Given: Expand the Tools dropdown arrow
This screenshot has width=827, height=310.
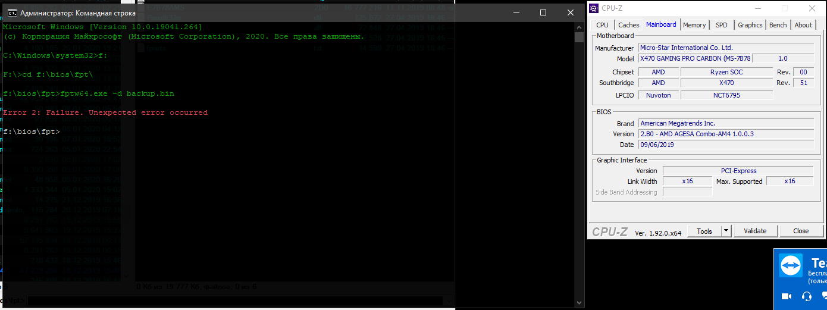Looking at the screenshot, I should coord(726,231).
